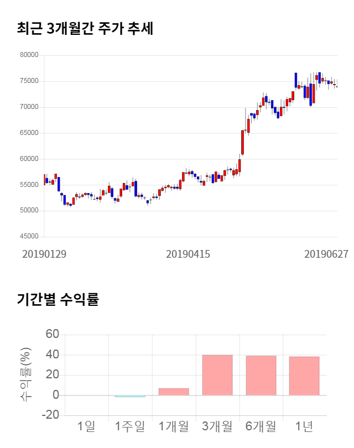Click the 80000 price axis label
Screen dimensions: 354x448
coord(28,55)
